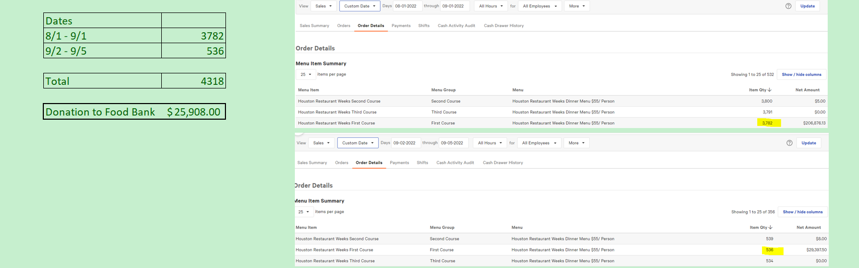Expand All Employees dropdown in 08-01-2022 report
This screenshot has width=859, height=268.
(540, 6)
